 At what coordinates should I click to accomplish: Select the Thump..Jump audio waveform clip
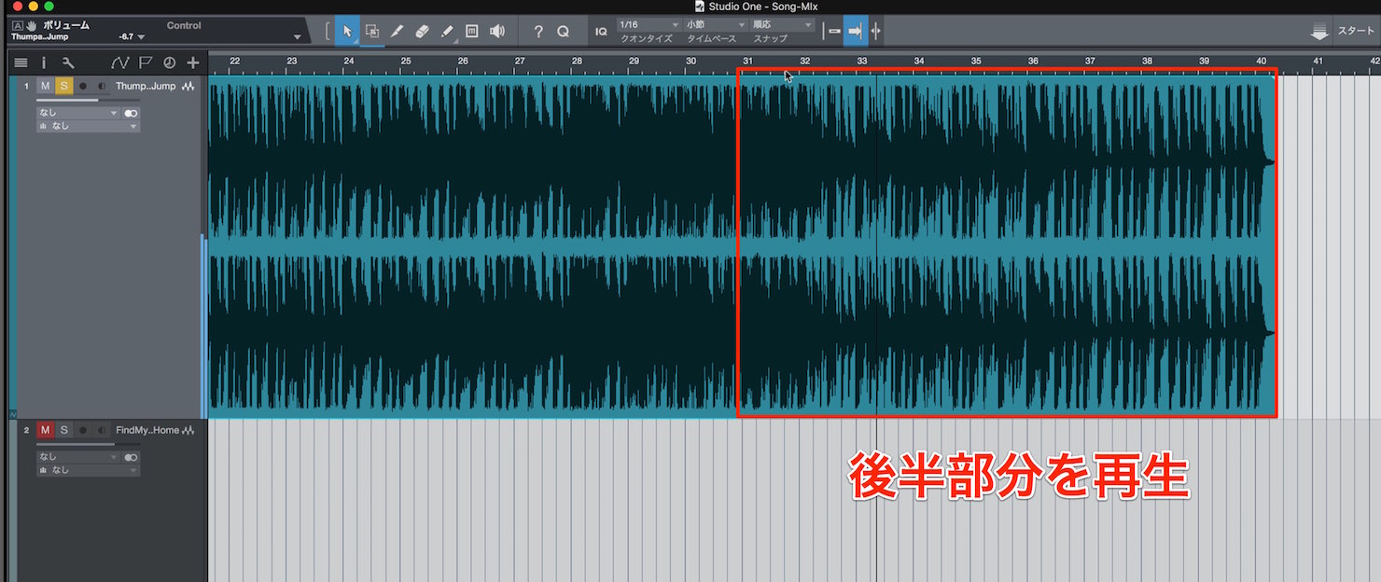(742, 246)
